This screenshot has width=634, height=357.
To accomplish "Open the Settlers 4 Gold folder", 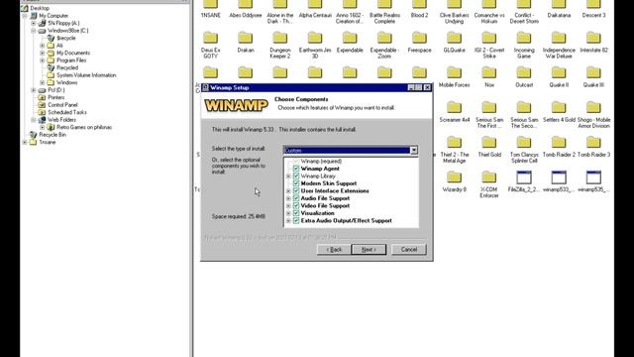I will point(559,112).
